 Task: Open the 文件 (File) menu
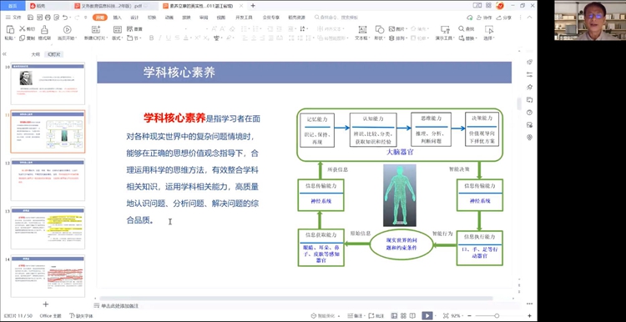[x=13, y=18]
